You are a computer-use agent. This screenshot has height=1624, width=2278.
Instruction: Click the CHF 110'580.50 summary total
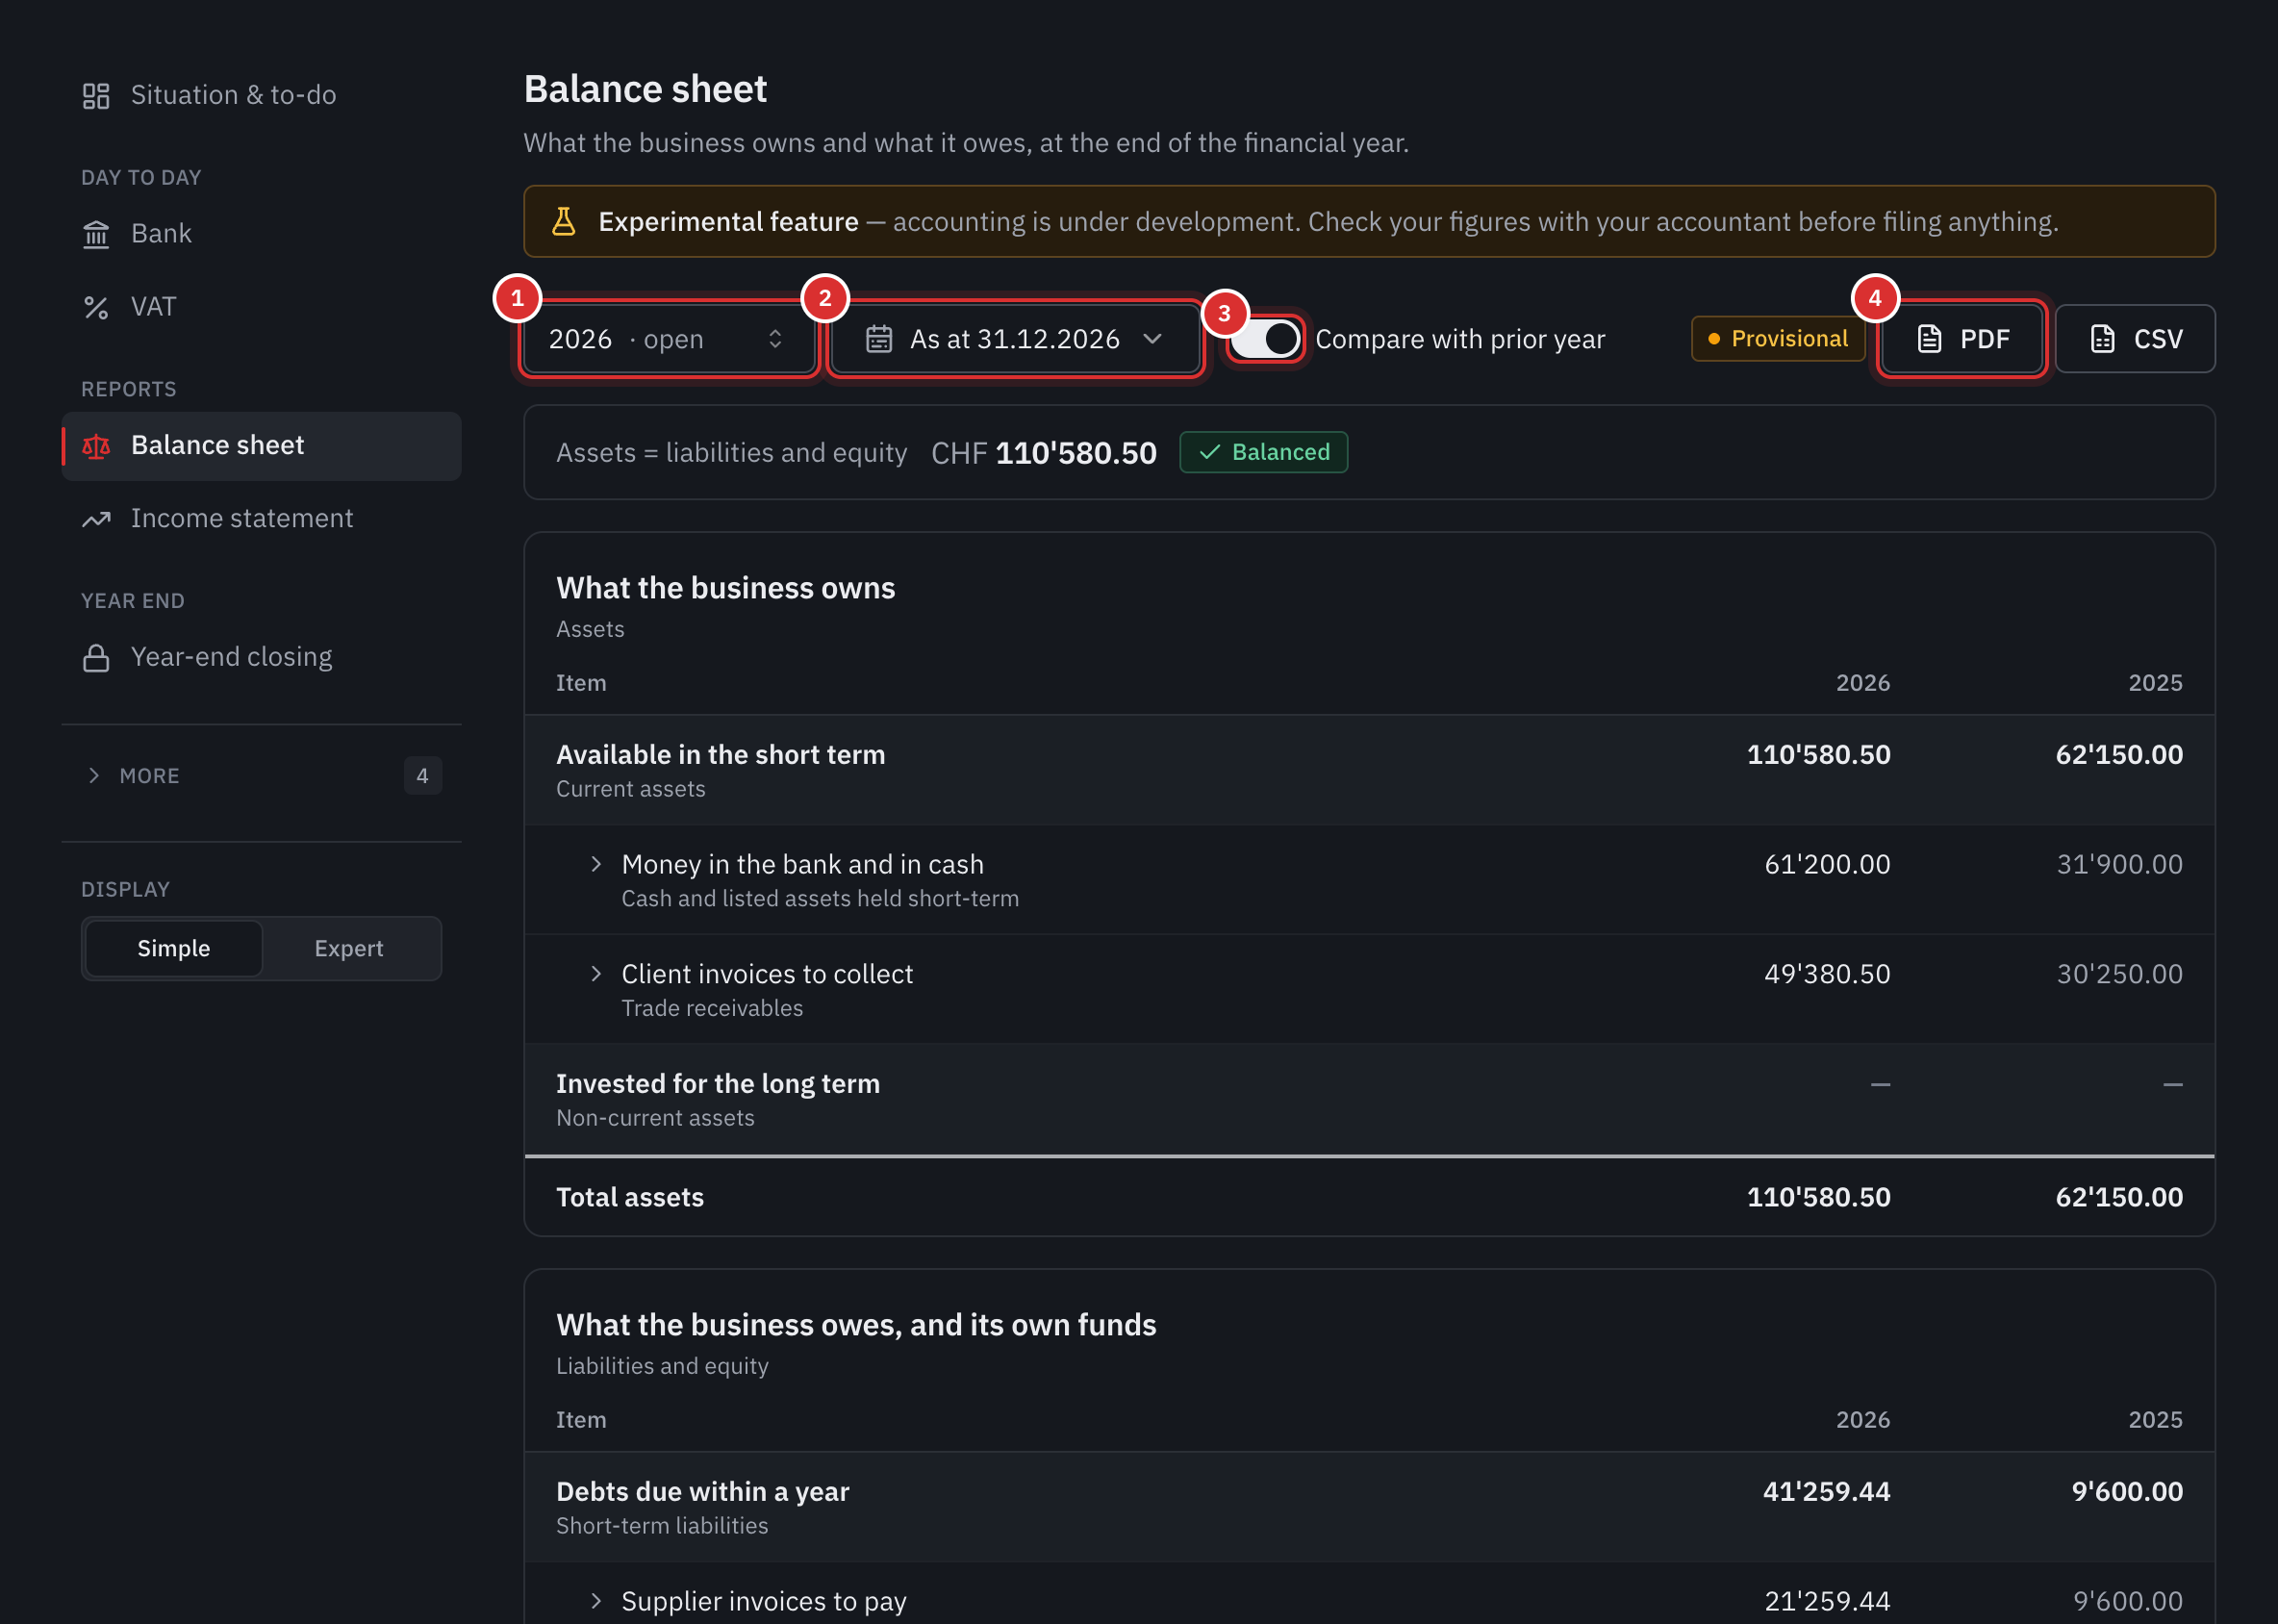(x=1043, y=453)
